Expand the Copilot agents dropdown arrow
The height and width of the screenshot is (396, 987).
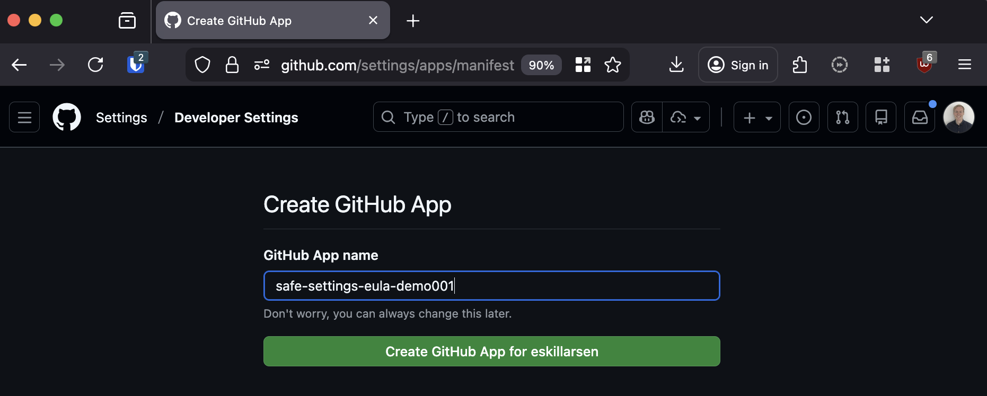coord(686,117)
